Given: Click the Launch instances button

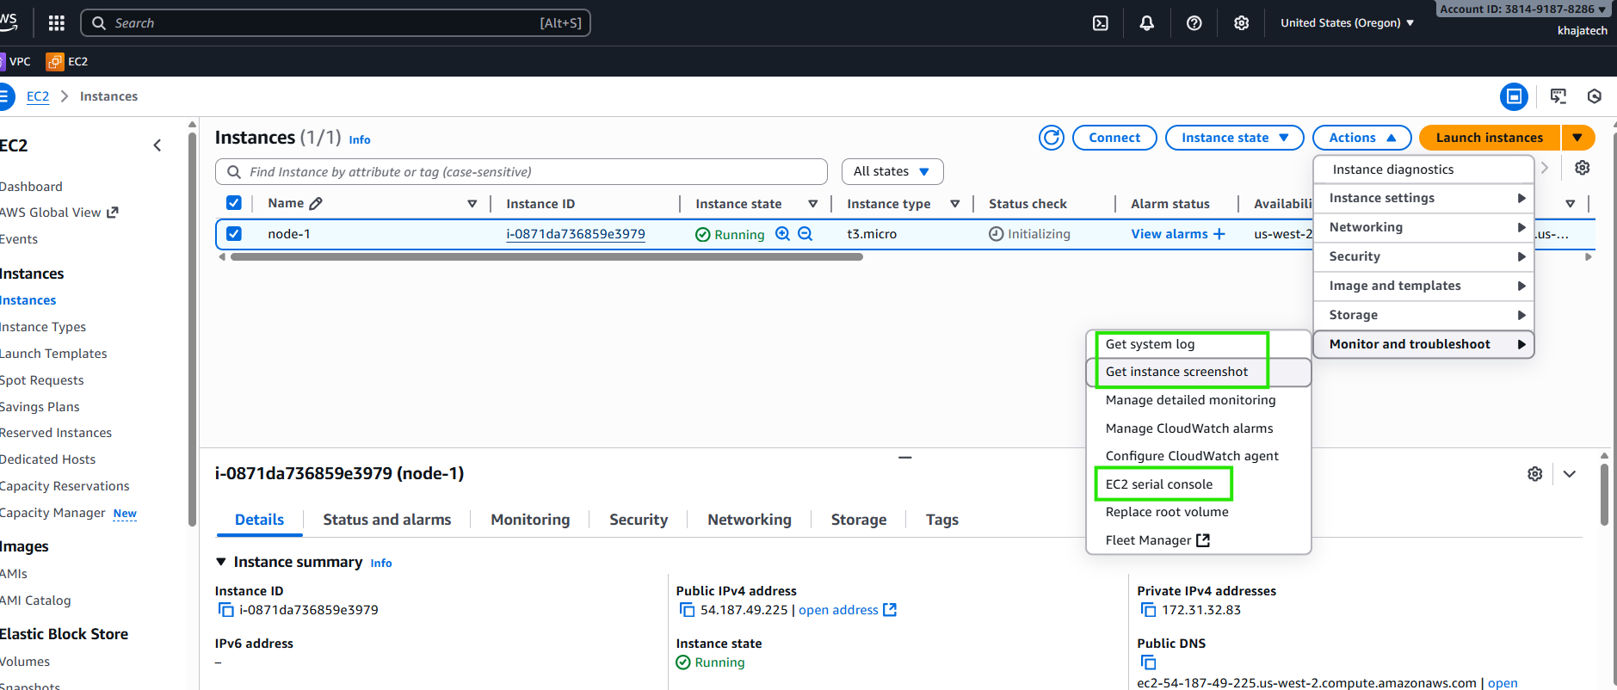Looking at the screenshot, I should (x=1490, y=138).
